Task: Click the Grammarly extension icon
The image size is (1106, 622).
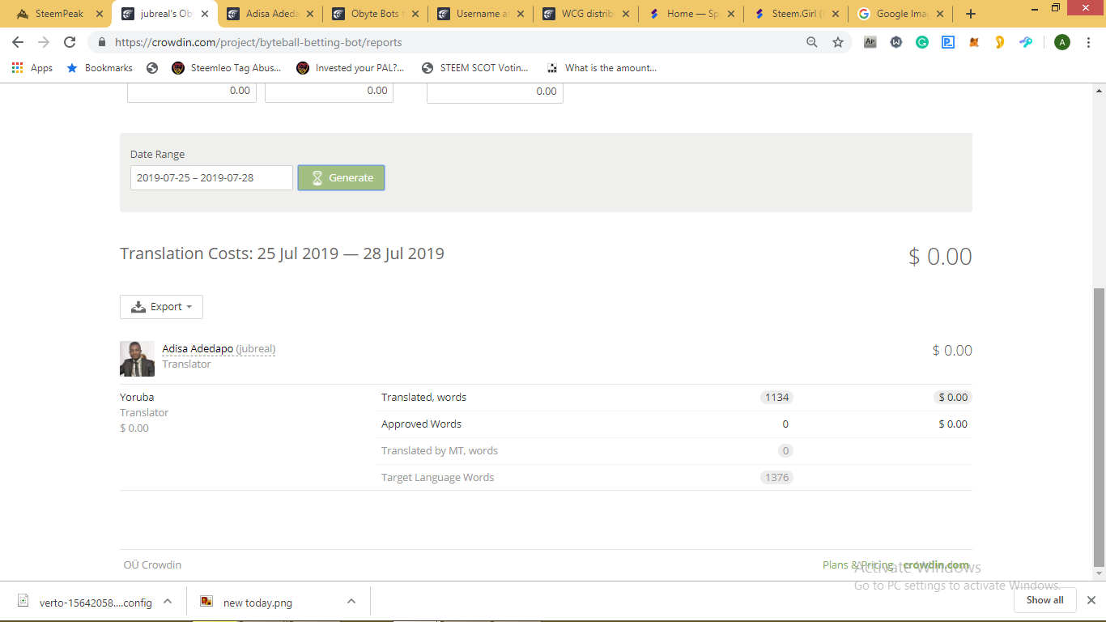Action: (x=922, y=42)
